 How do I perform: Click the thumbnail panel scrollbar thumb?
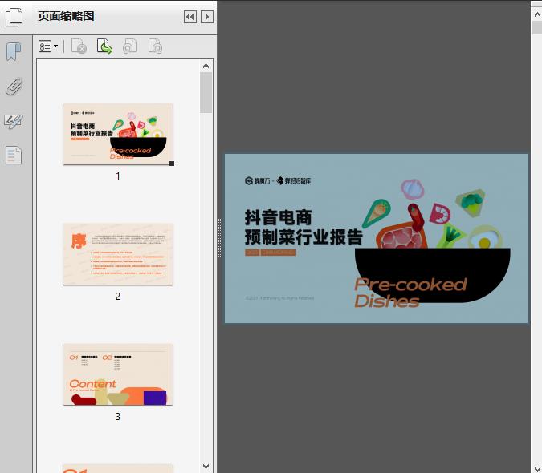(x=206, y=92)
